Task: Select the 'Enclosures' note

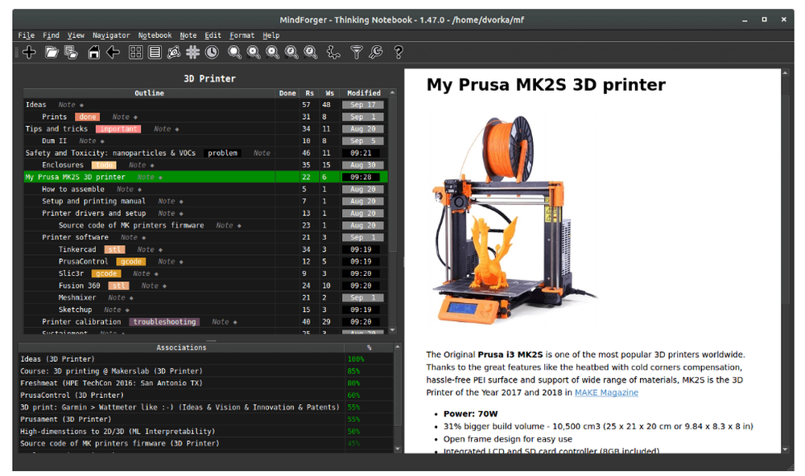Action: (205, 165)
